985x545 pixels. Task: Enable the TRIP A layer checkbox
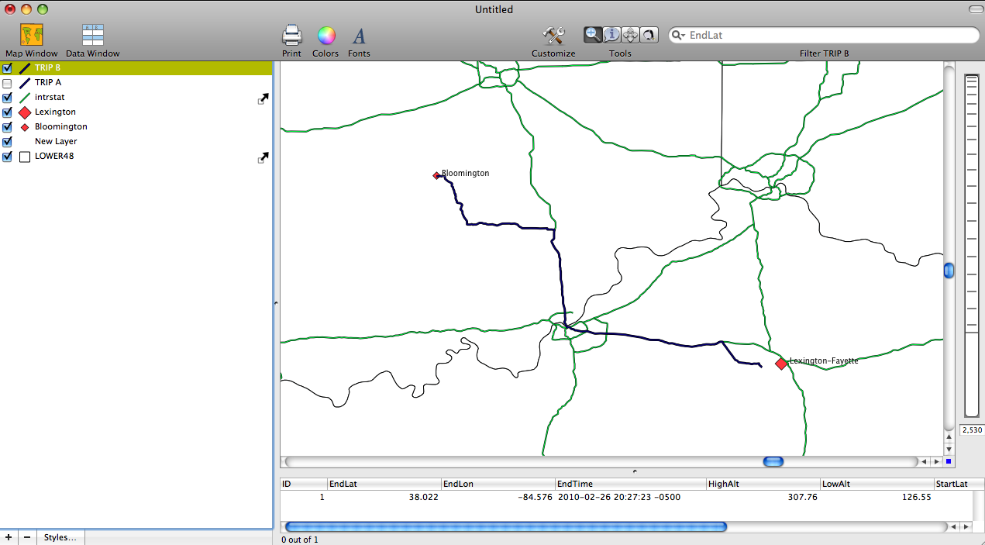pos(7,83)
